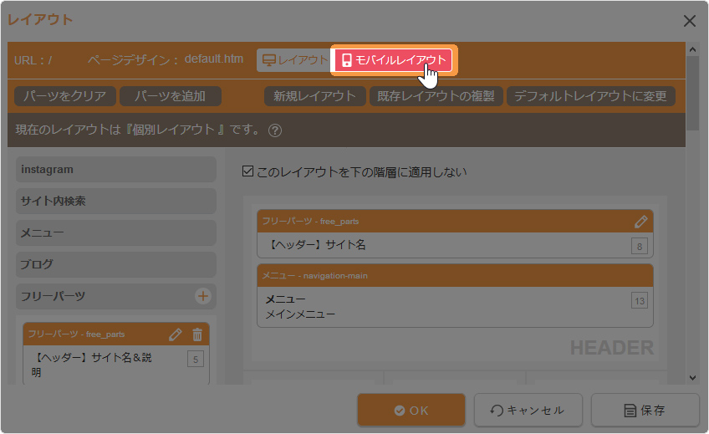Click pencil icon on sidebar フリーパーツ card

click(x=176, y=334)
